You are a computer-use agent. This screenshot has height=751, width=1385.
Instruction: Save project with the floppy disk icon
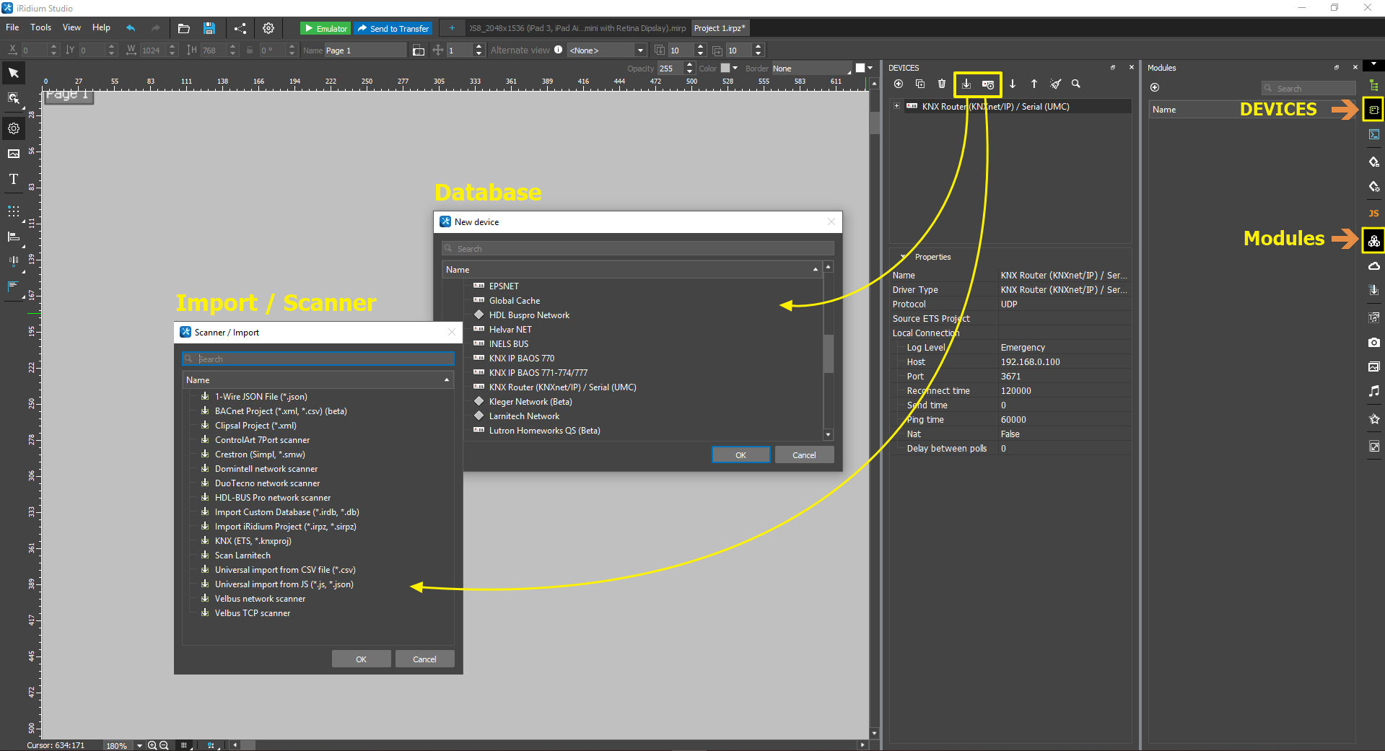(209, 28)
